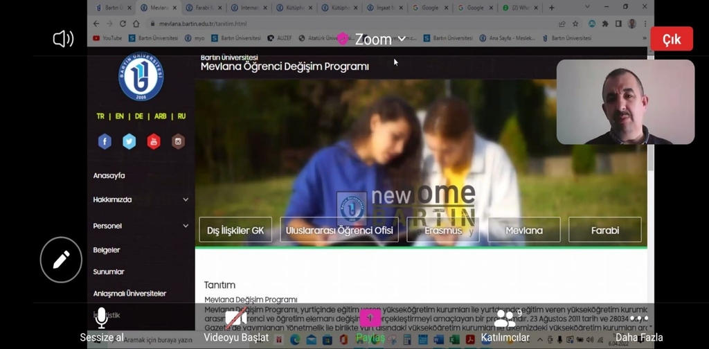Tap the pencil annotation button
Screen dimensions: 709x349
[61, 260]
